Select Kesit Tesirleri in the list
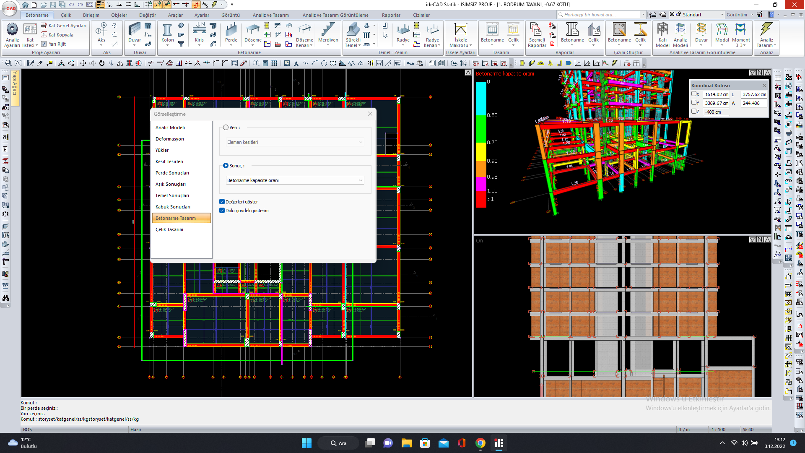Viewport: 805px width, 453px height. (169, 161)
